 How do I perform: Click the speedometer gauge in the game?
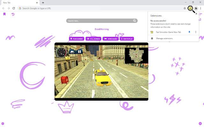tap(61, 52)
